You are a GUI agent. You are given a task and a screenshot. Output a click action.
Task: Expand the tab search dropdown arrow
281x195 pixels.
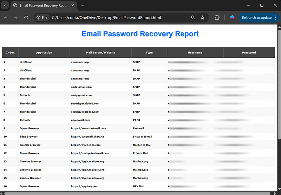coord(5,5)
